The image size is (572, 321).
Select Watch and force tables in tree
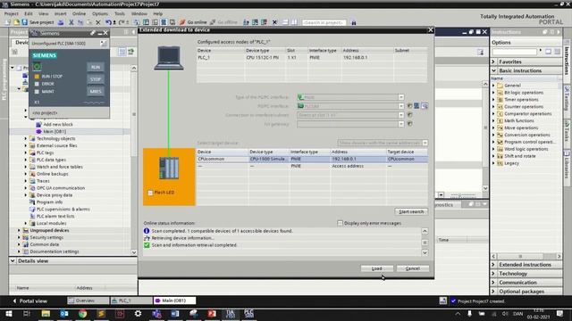click(x=60, y=167)
